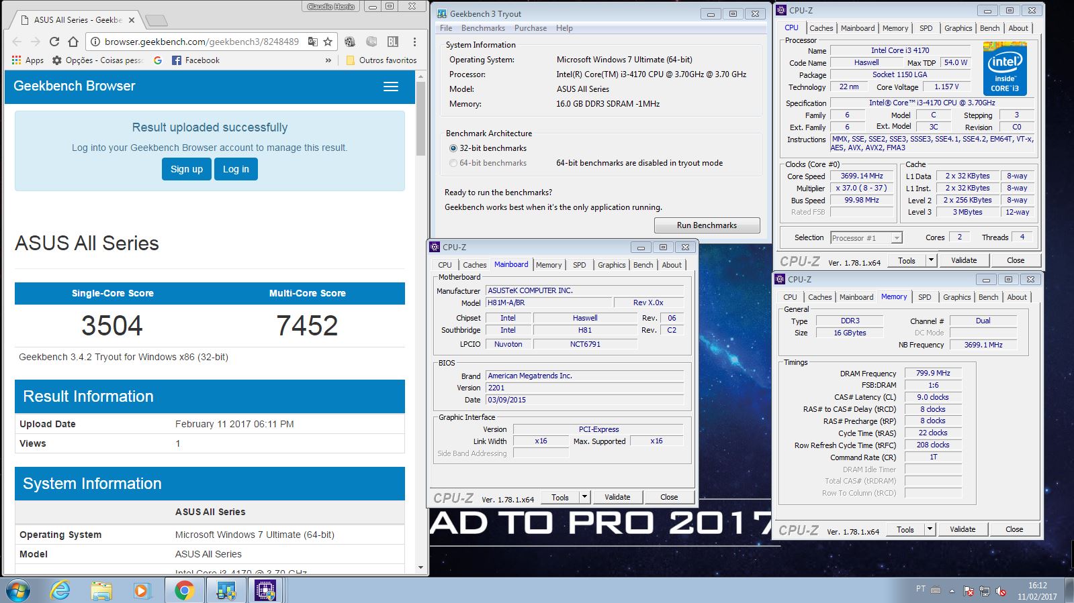Switch to Geekbench app on taskbar
Viewport: 1074px width, 603px height.
tap(226, 590)
